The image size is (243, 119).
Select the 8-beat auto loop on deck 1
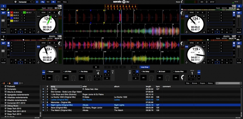tap(25, 32)
